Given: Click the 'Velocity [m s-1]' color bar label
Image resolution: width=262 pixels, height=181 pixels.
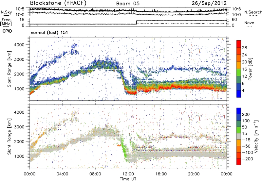Looking at the screenshot, I should pos(256,136).
